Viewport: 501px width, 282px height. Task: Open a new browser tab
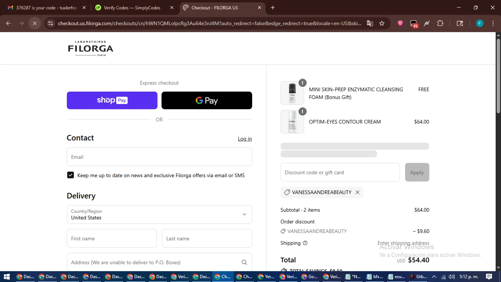pyautogui.click(x=273, y=8)
